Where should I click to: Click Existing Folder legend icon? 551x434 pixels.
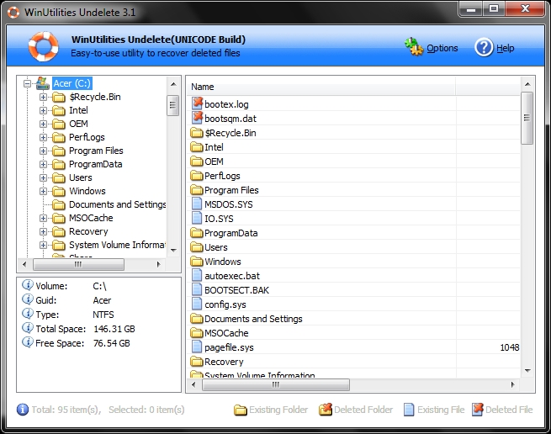click(241, 410)
